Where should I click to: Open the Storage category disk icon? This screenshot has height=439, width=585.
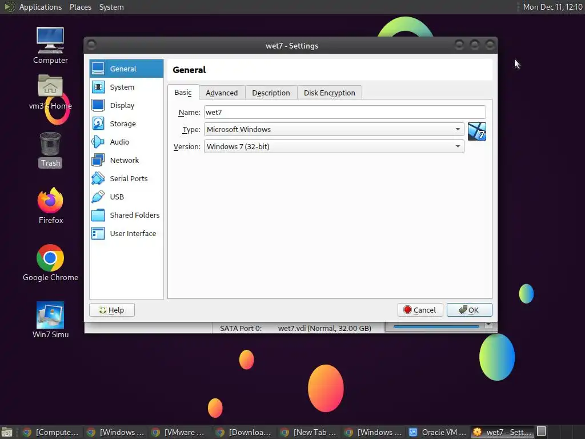click(98, 123)
